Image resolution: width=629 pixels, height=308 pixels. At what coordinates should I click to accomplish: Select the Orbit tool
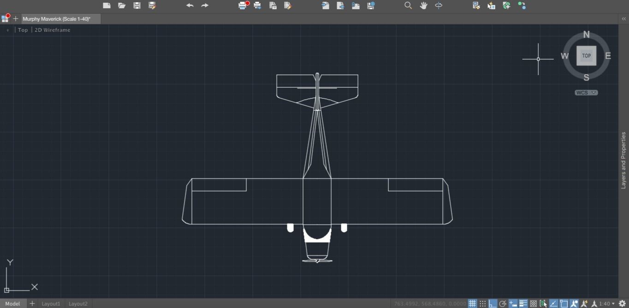[438, 6]
